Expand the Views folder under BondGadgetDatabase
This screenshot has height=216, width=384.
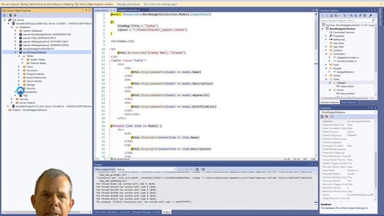(x=19, y=67)
